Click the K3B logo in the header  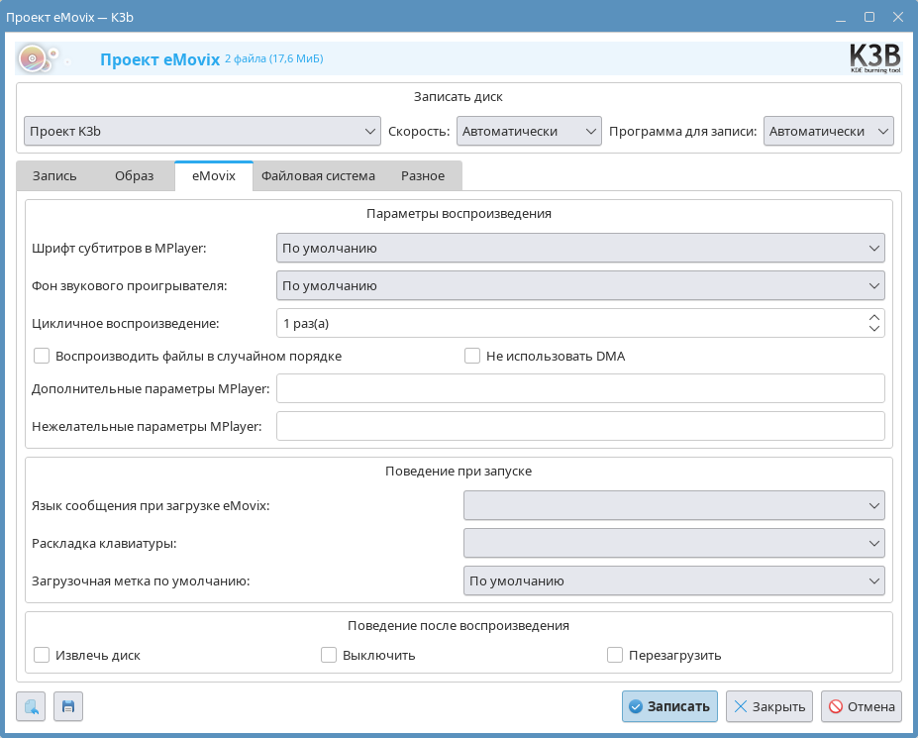(x=874, y=58)
